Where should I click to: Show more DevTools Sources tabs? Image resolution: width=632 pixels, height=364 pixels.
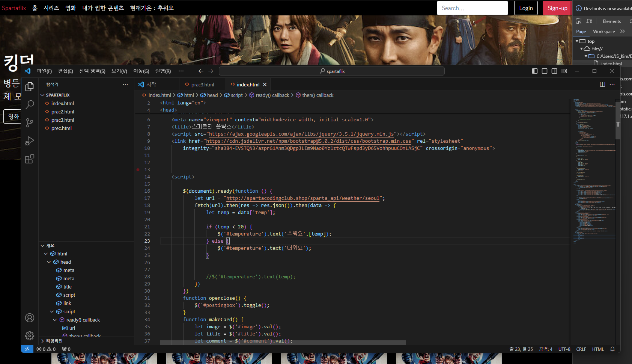(623, 32)
